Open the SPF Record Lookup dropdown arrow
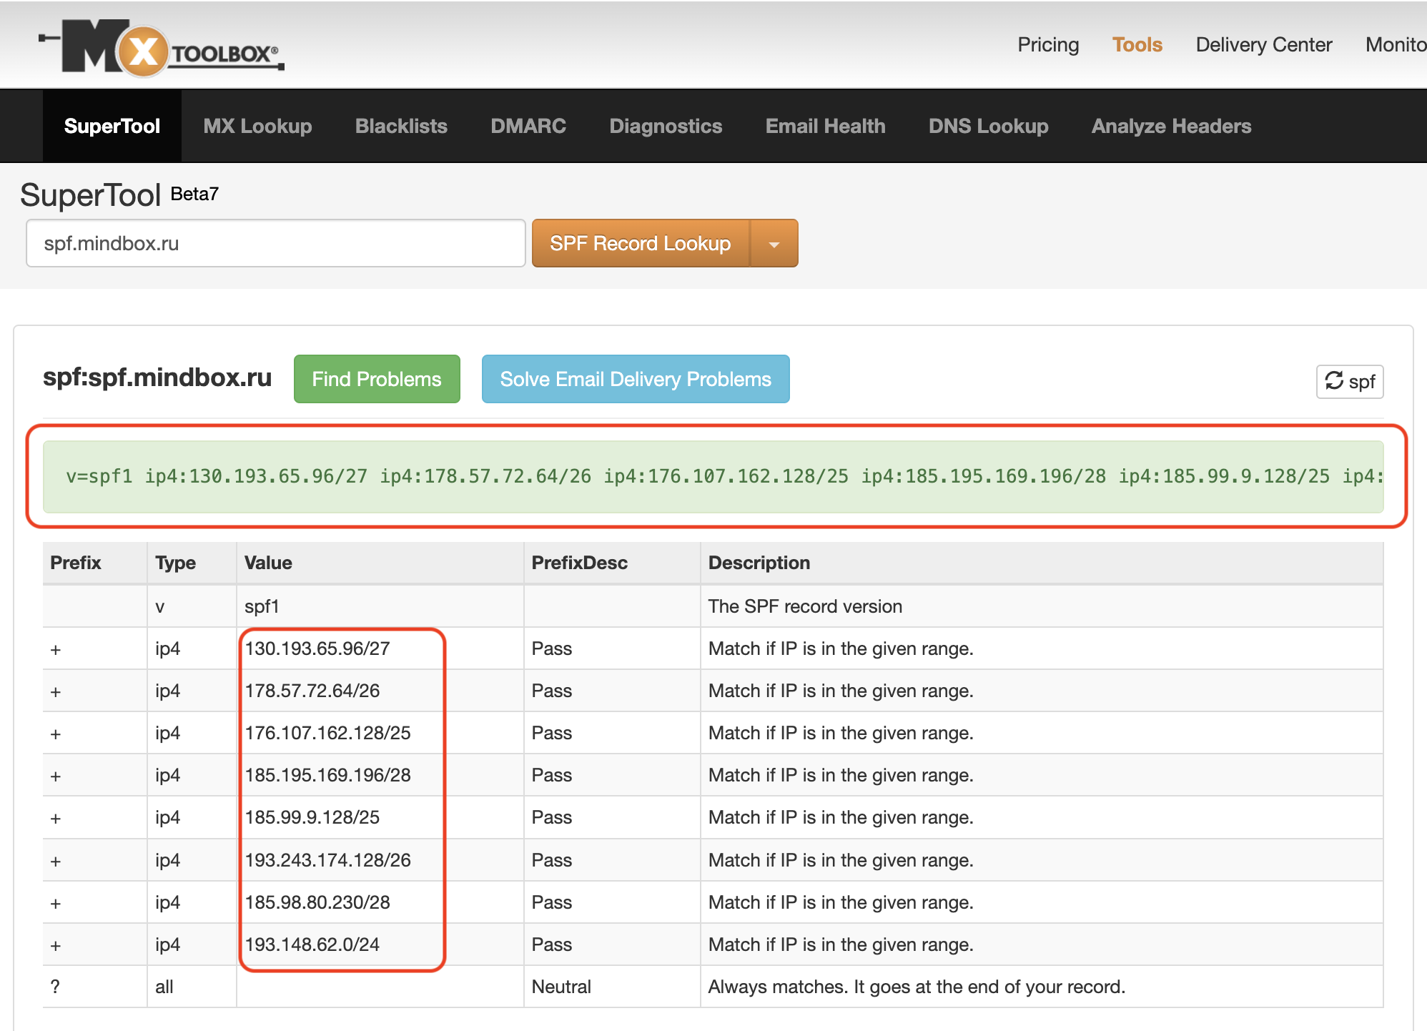The width and height of the screenshot is (1427, 1031). [774, 243]
